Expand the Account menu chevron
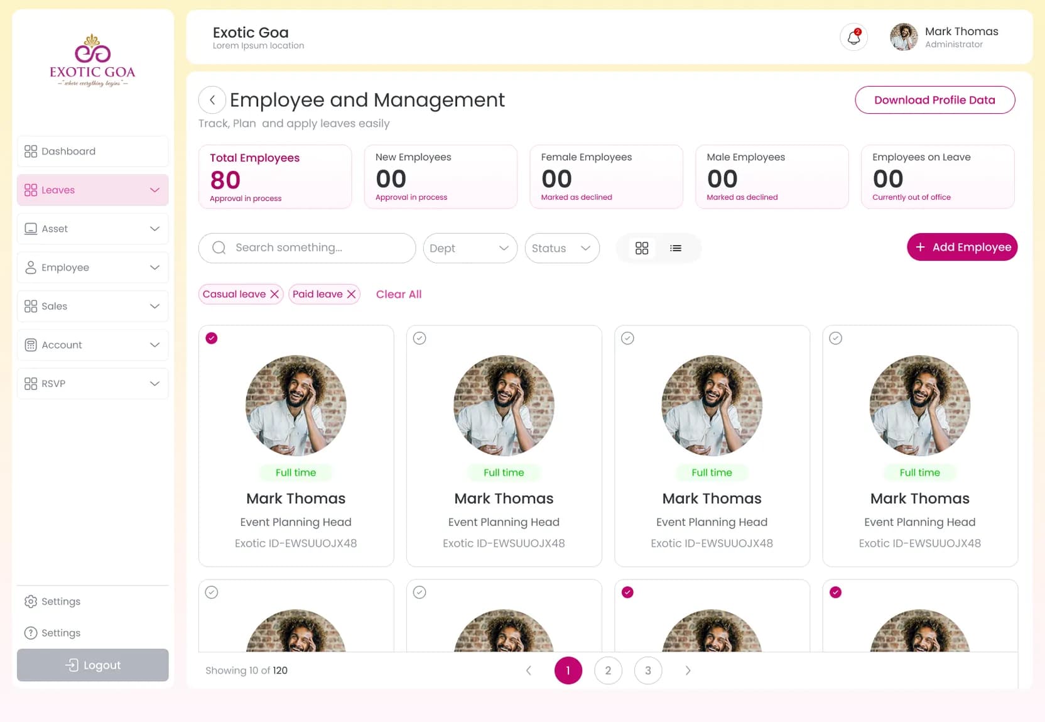Screen dimensions: 1045x722 [x=154, y=345]
